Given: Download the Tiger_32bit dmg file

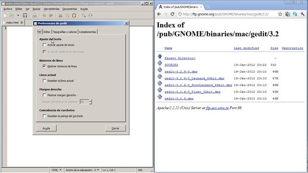Looking at the screenshot, I should coord(192,92).
